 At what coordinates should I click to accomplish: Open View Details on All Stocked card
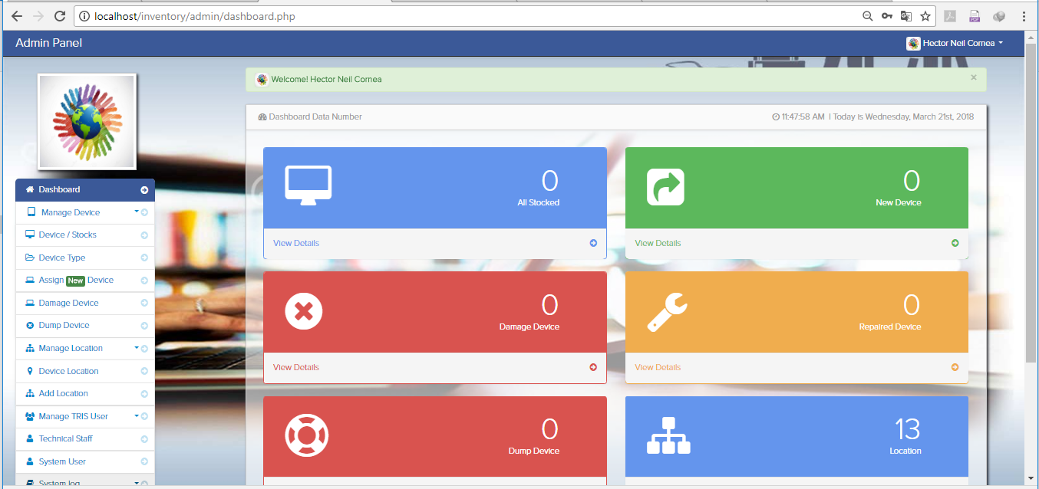click(x=295, y=243)
